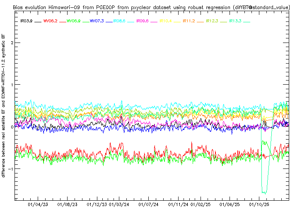Click the IR03.9 legend label

pos(27,21)
